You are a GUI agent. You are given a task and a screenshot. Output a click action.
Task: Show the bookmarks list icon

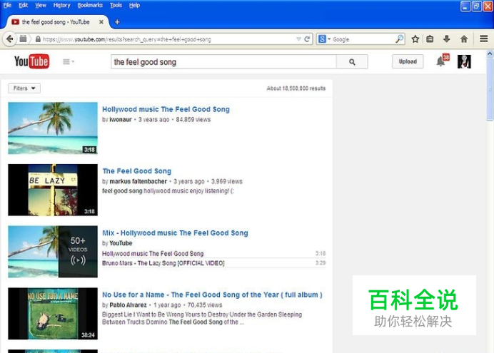tap(430, 39)
